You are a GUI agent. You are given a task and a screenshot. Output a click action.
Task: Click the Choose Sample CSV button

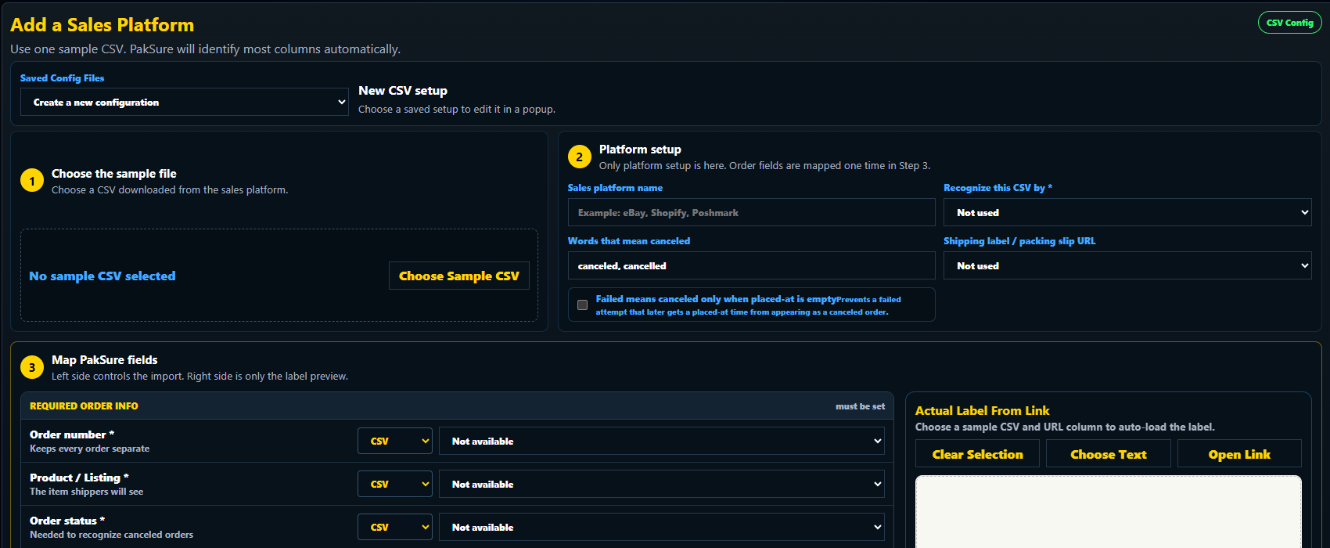[459, 276]
